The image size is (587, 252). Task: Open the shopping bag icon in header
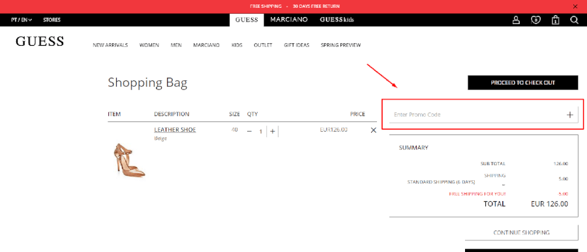pos(555,20)
